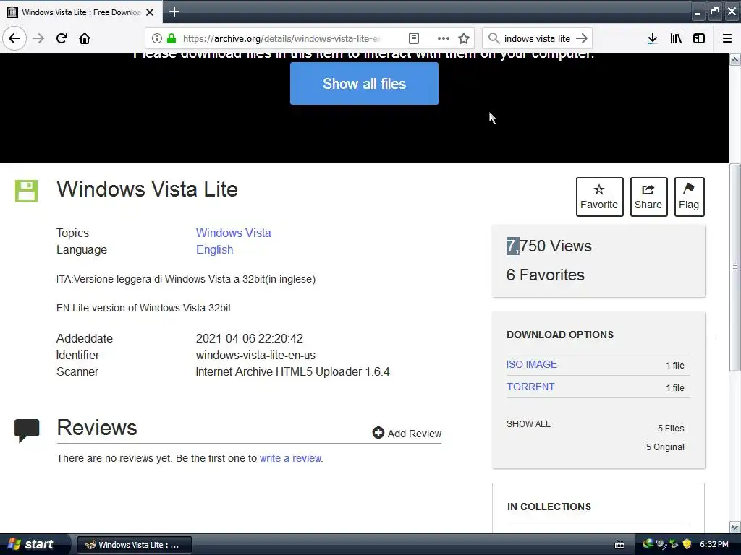Open the library bookmarks and history
The width and height of the screenshot is (741, 555).
pyautogui.click(x=676, y=38)
